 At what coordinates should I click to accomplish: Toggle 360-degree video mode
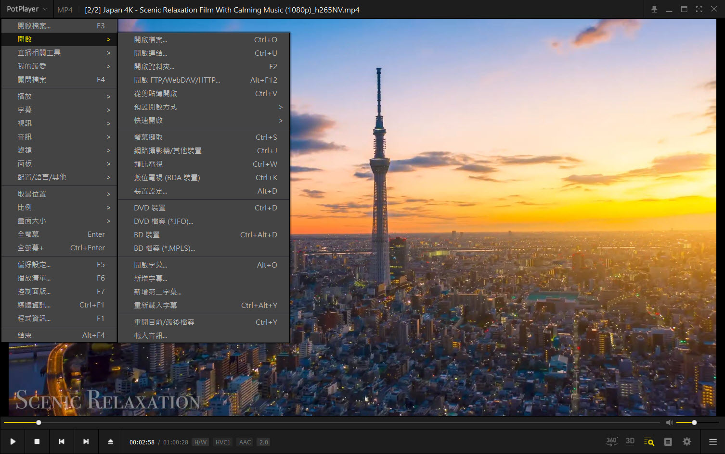611,442
